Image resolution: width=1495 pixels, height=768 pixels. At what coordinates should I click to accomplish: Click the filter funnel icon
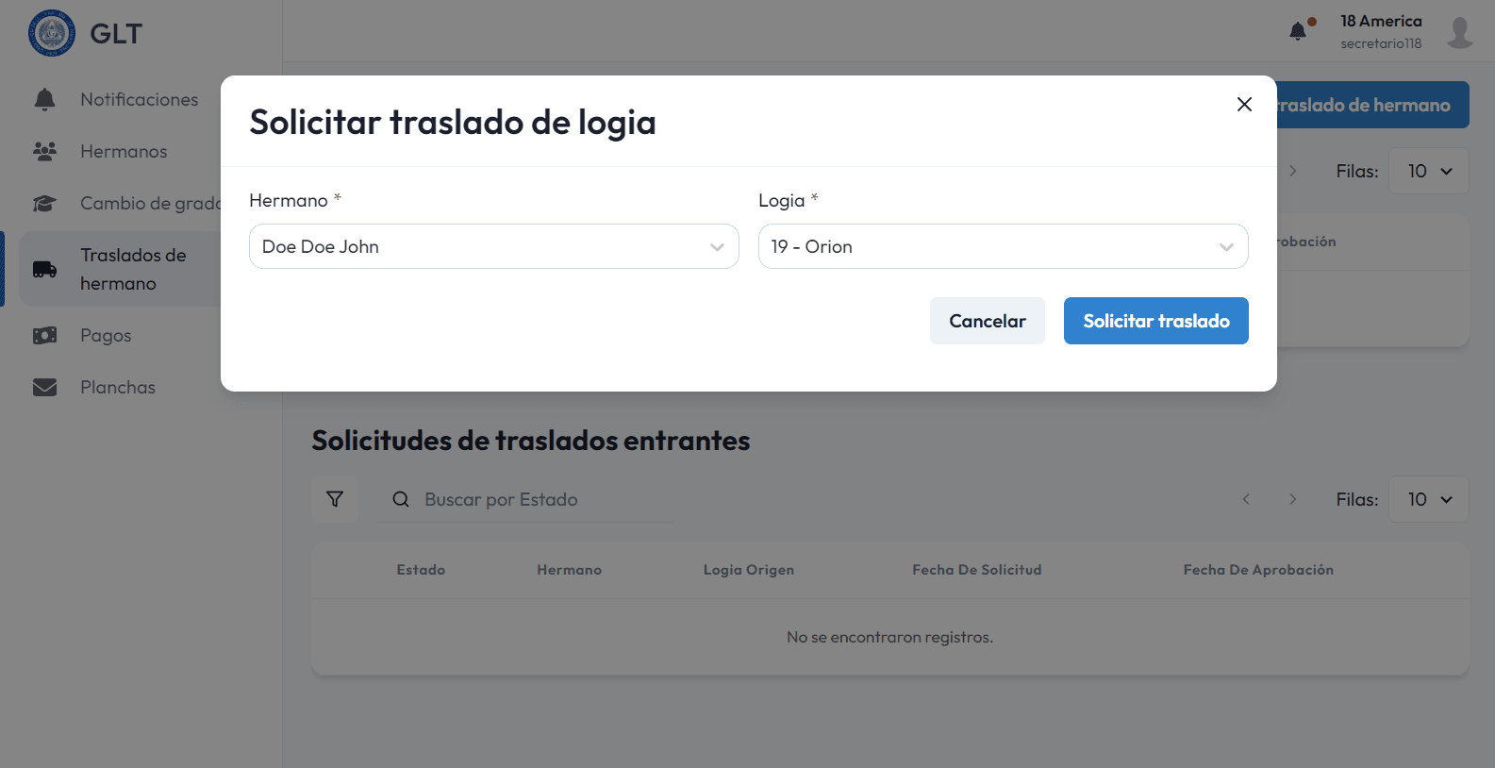pyautogui.click(x=335, y=499)
